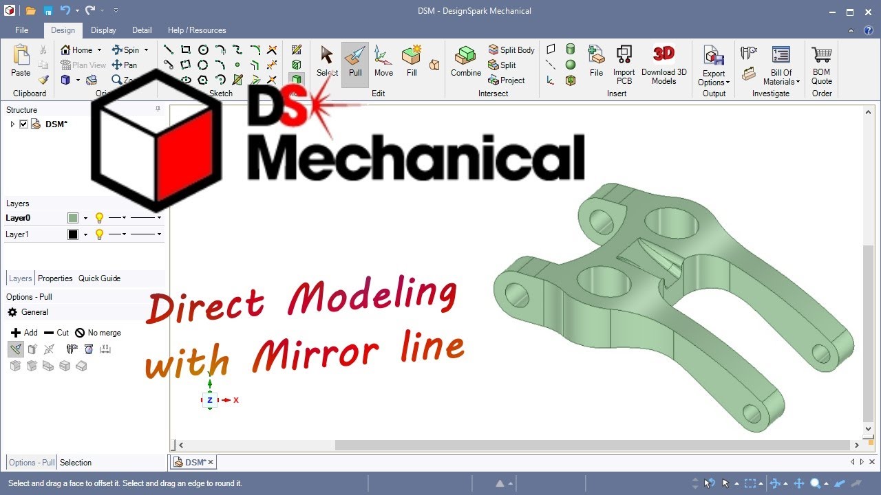Viewport: 881px width, 495px height.
Task: Click Import PCB
Action: (624, 64)
